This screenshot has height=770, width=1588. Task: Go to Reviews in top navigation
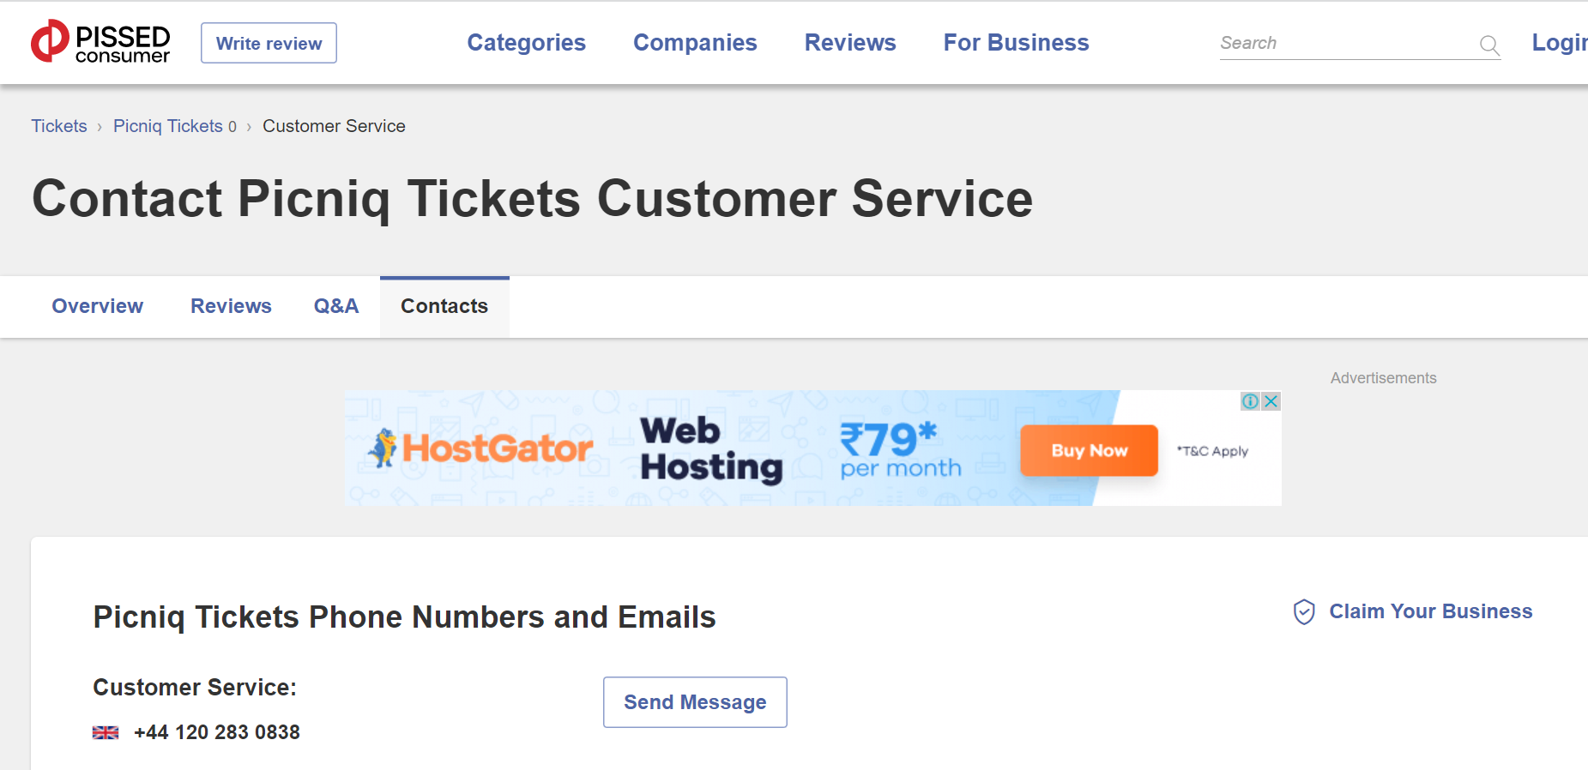click(x=850, y=43)
